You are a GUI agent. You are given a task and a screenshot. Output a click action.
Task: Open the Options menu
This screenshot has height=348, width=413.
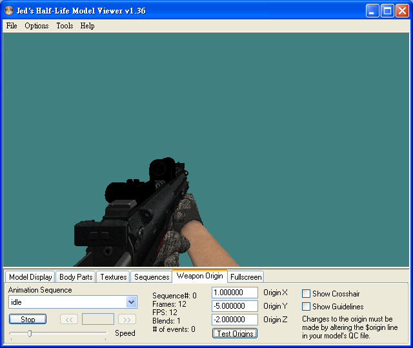(37, 26)
